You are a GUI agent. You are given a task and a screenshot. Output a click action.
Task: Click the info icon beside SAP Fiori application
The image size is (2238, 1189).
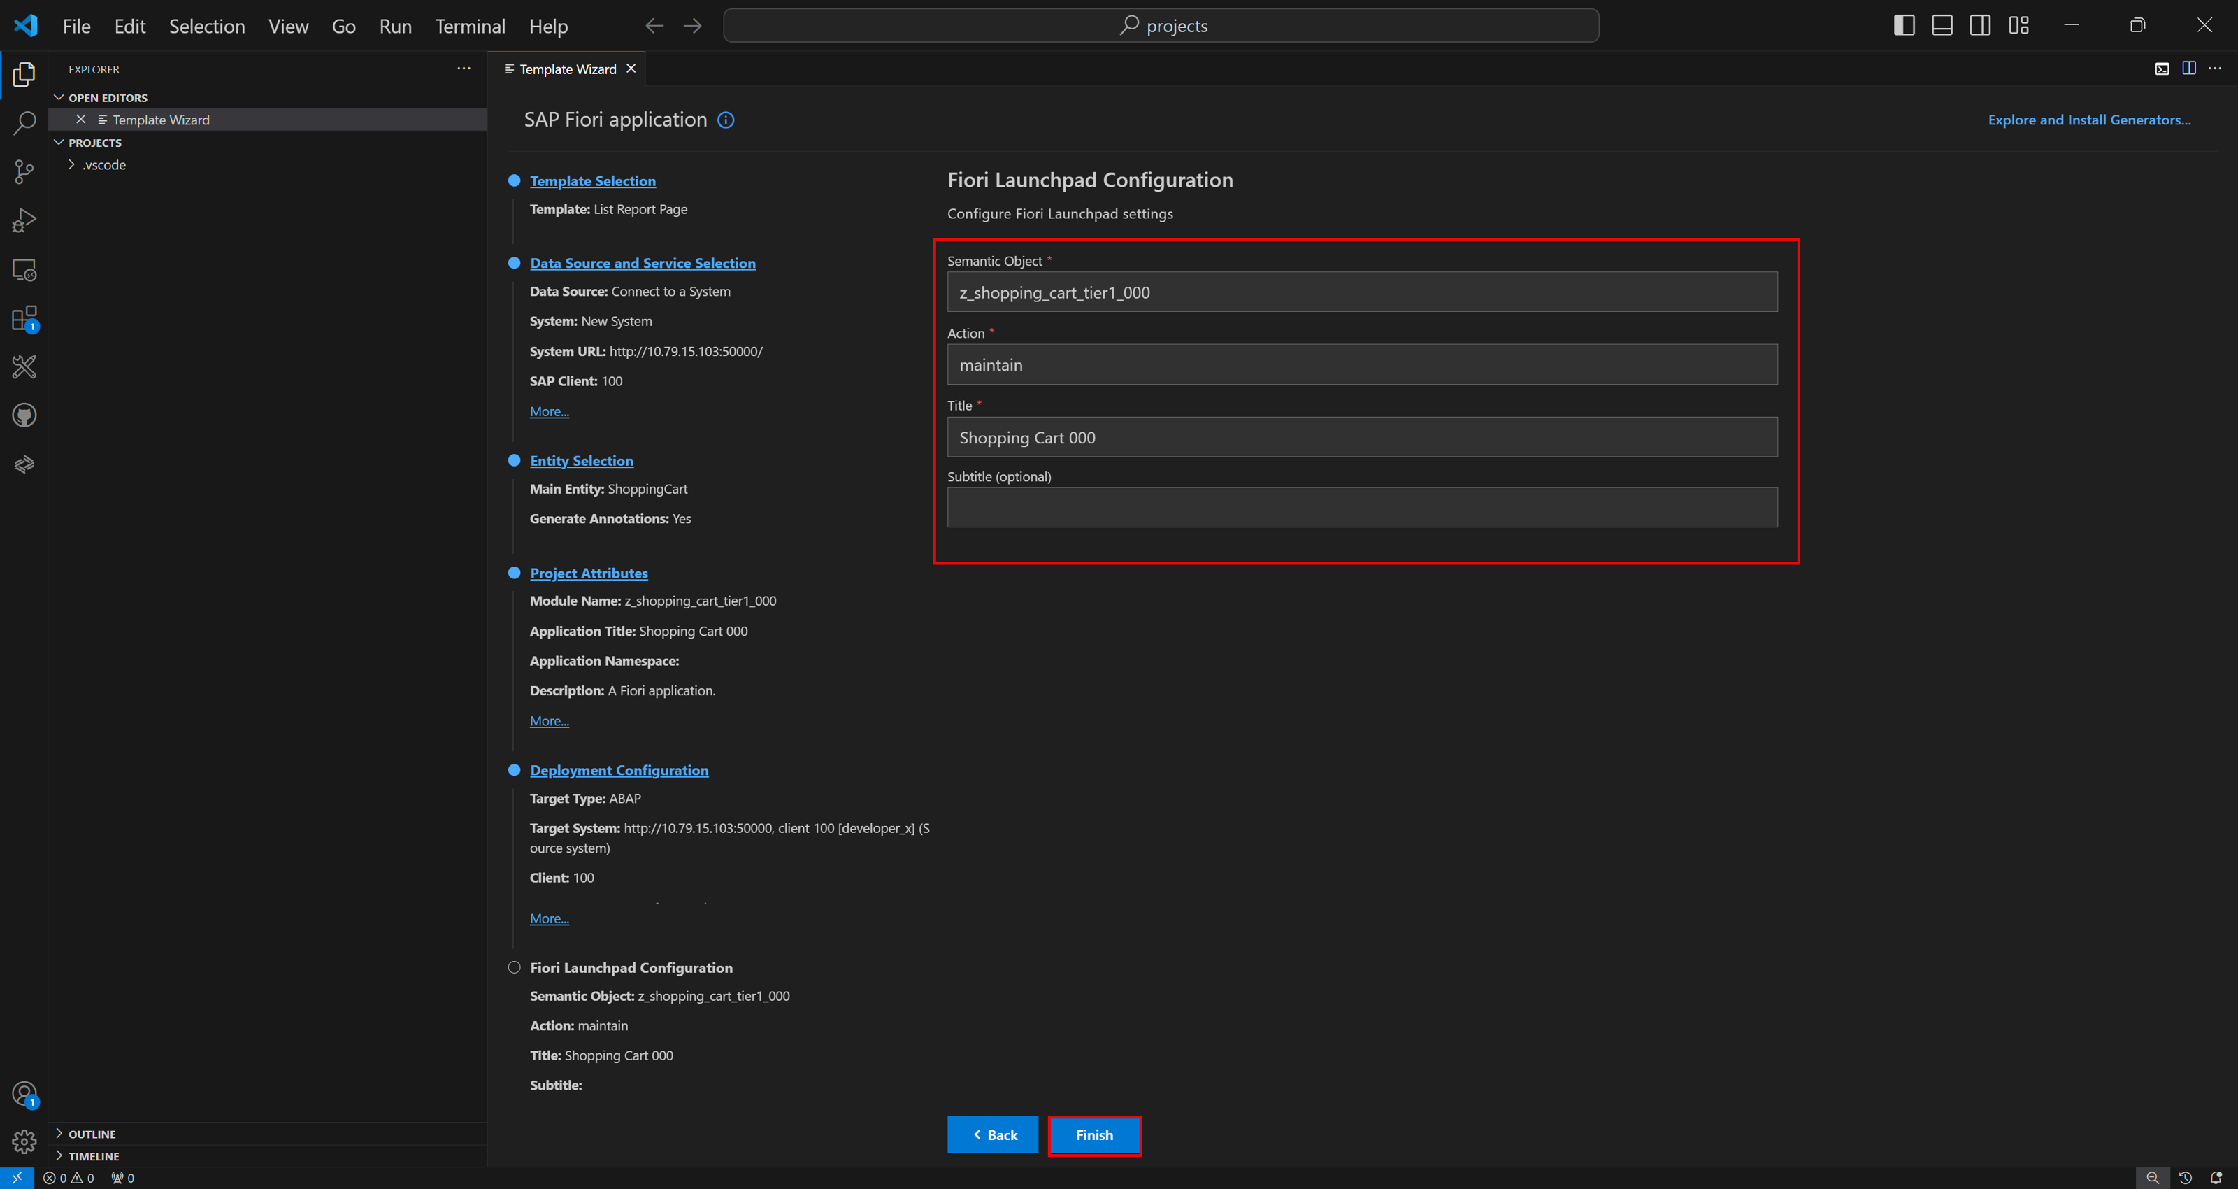click(x=726, y=120)
